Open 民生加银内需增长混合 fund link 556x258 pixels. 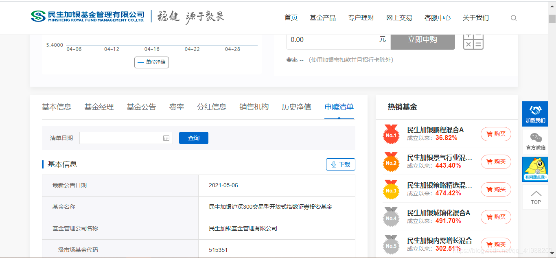click(440, 241)
